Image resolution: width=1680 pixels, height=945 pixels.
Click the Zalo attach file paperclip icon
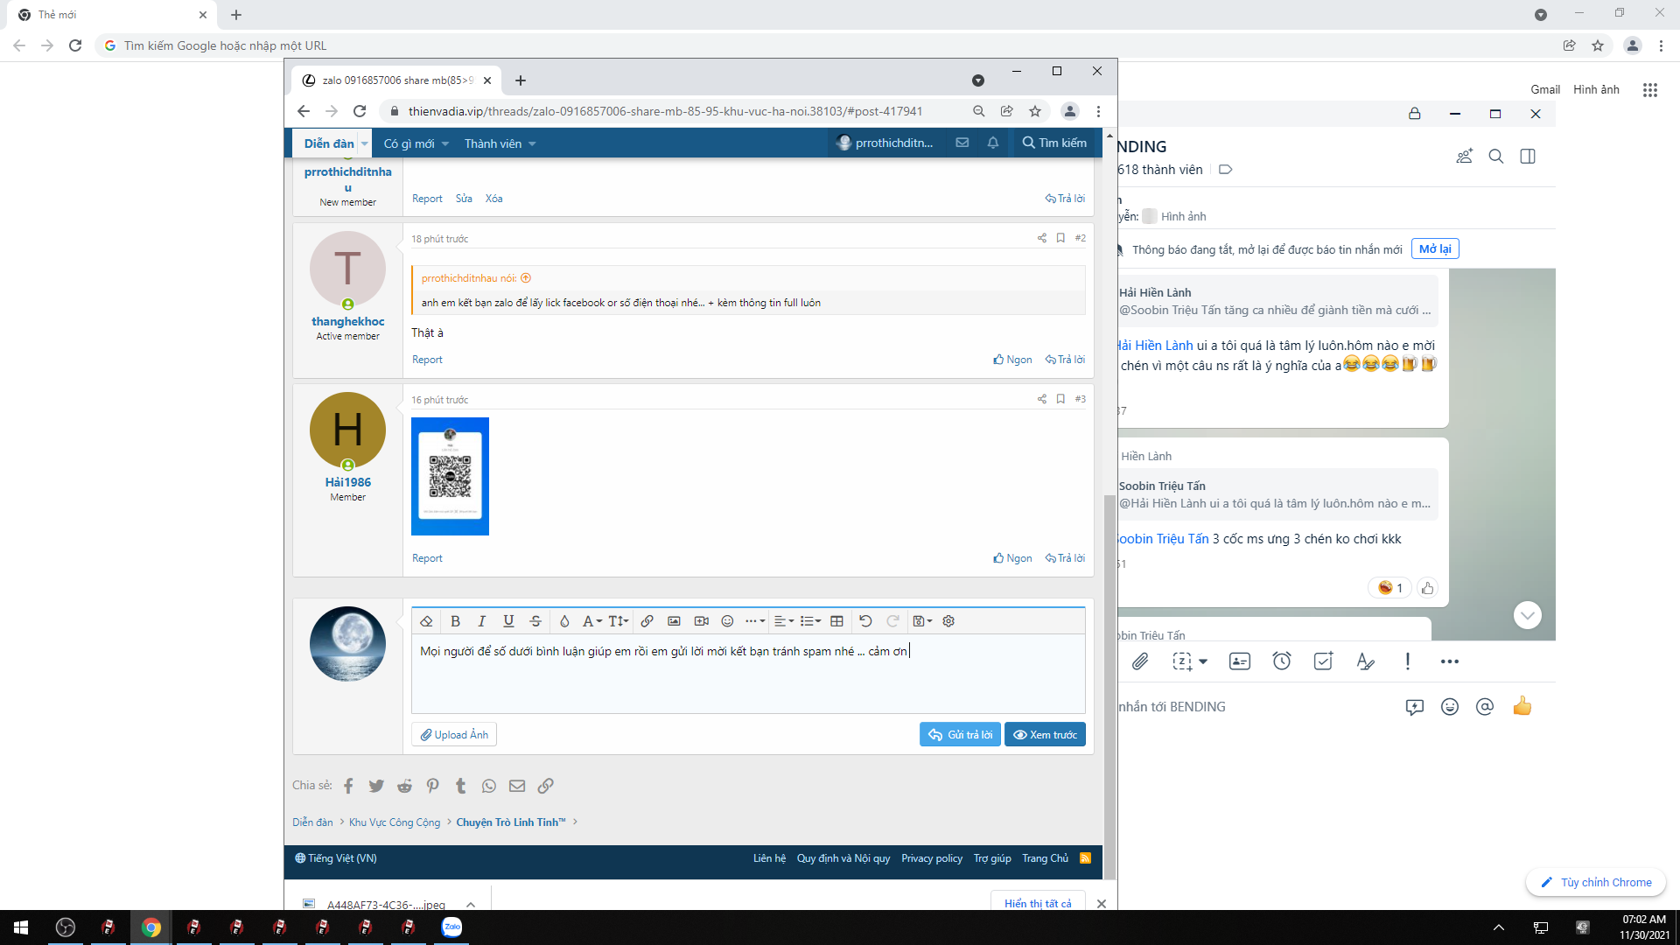coord(1139,661)
